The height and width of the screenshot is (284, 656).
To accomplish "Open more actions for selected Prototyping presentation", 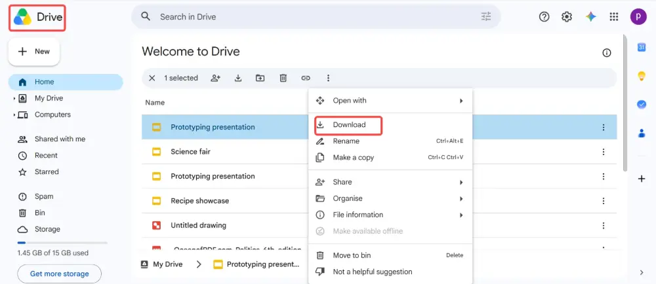I will [x=604, y=127].
